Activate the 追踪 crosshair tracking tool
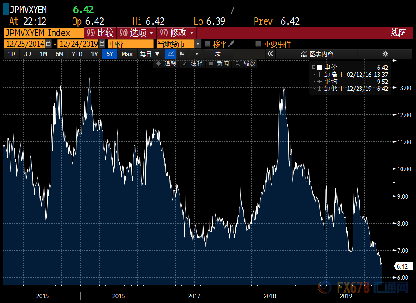 166,63
